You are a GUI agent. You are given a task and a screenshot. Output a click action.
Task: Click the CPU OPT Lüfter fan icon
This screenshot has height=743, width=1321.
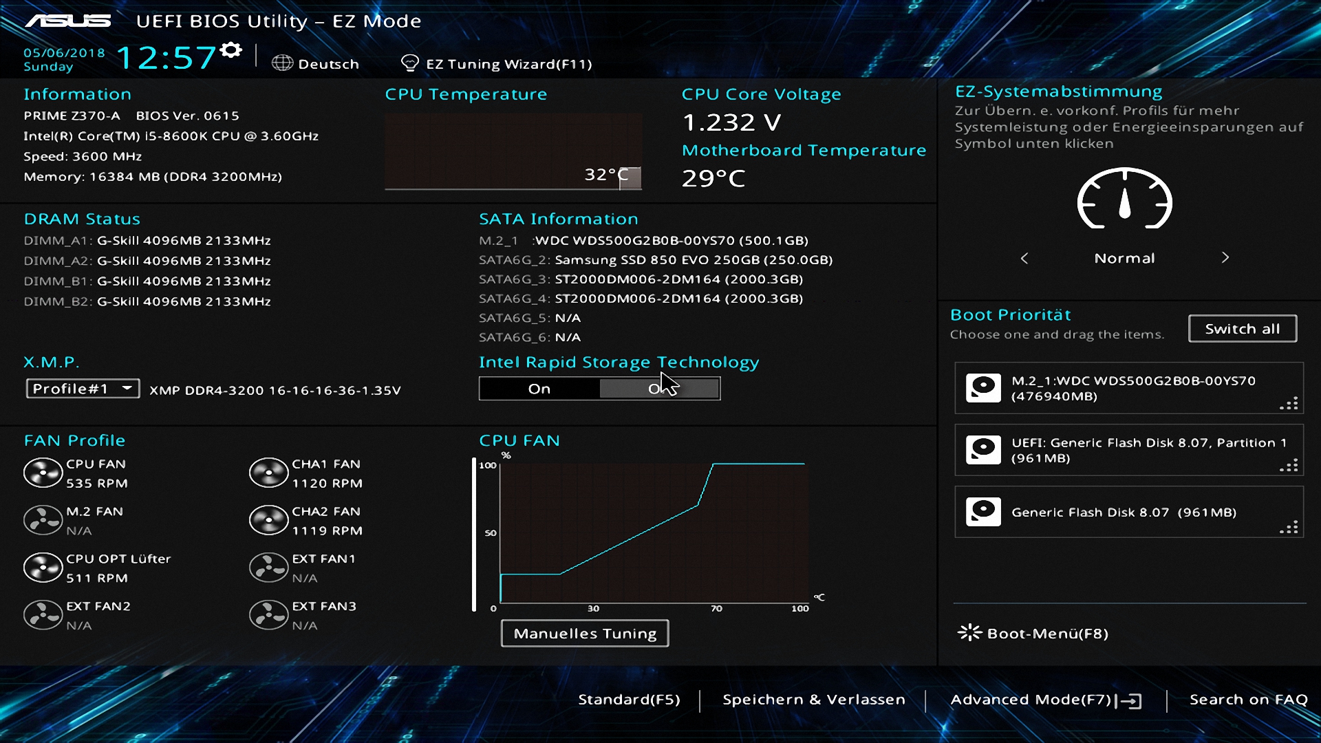pos(43,568)
